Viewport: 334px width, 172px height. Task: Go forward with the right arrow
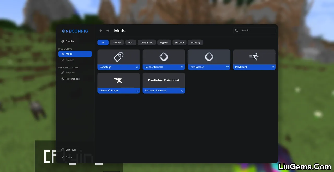(108, 31)
